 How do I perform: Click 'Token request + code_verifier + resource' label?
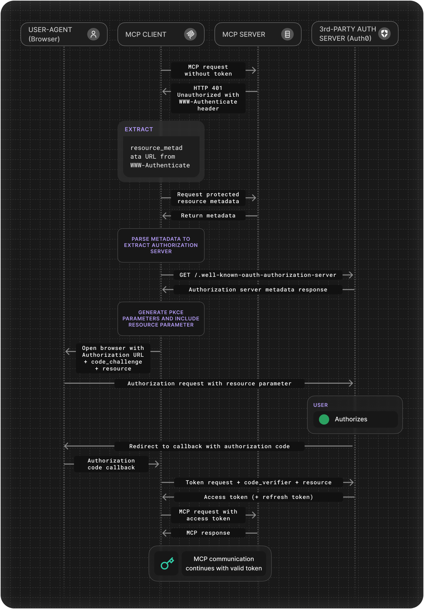[x=258, y=482]
